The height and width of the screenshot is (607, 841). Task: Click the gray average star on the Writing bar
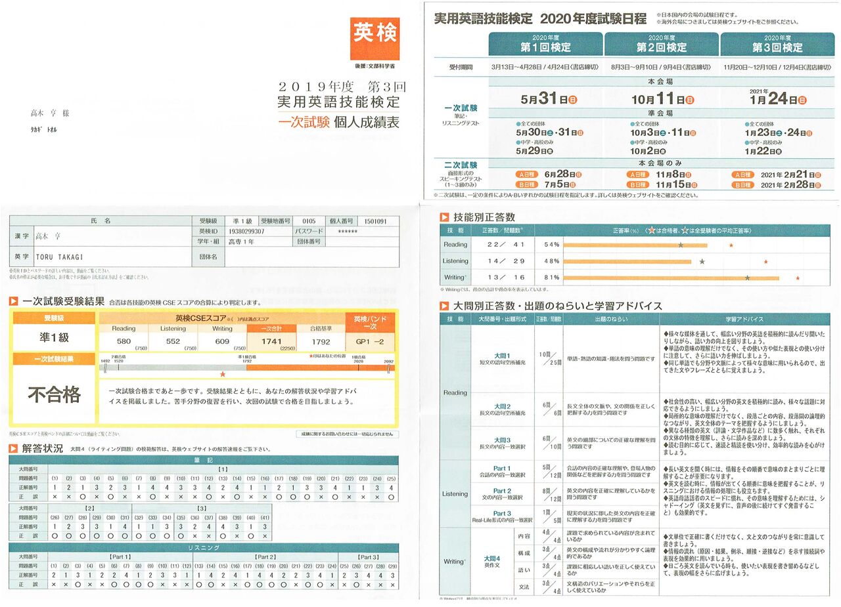747,278
